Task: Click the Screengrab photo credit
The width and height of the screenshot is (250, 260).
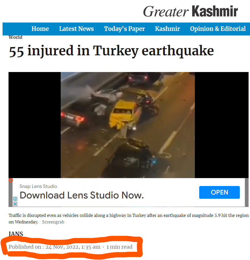Action: (x=53, y=222)
